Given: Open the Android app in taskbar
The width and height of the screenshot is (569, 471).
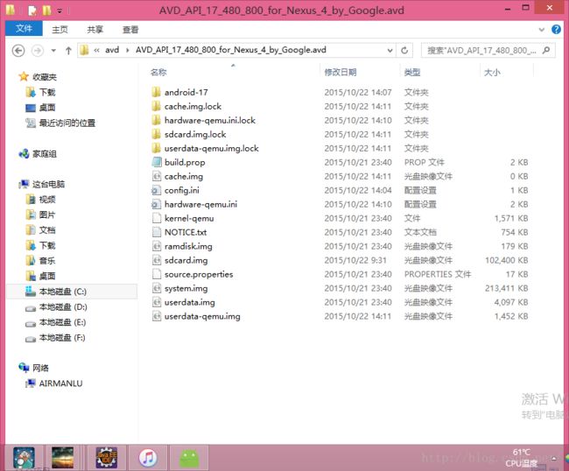Looking at the screenshot, I should click(x=189, y=458).
